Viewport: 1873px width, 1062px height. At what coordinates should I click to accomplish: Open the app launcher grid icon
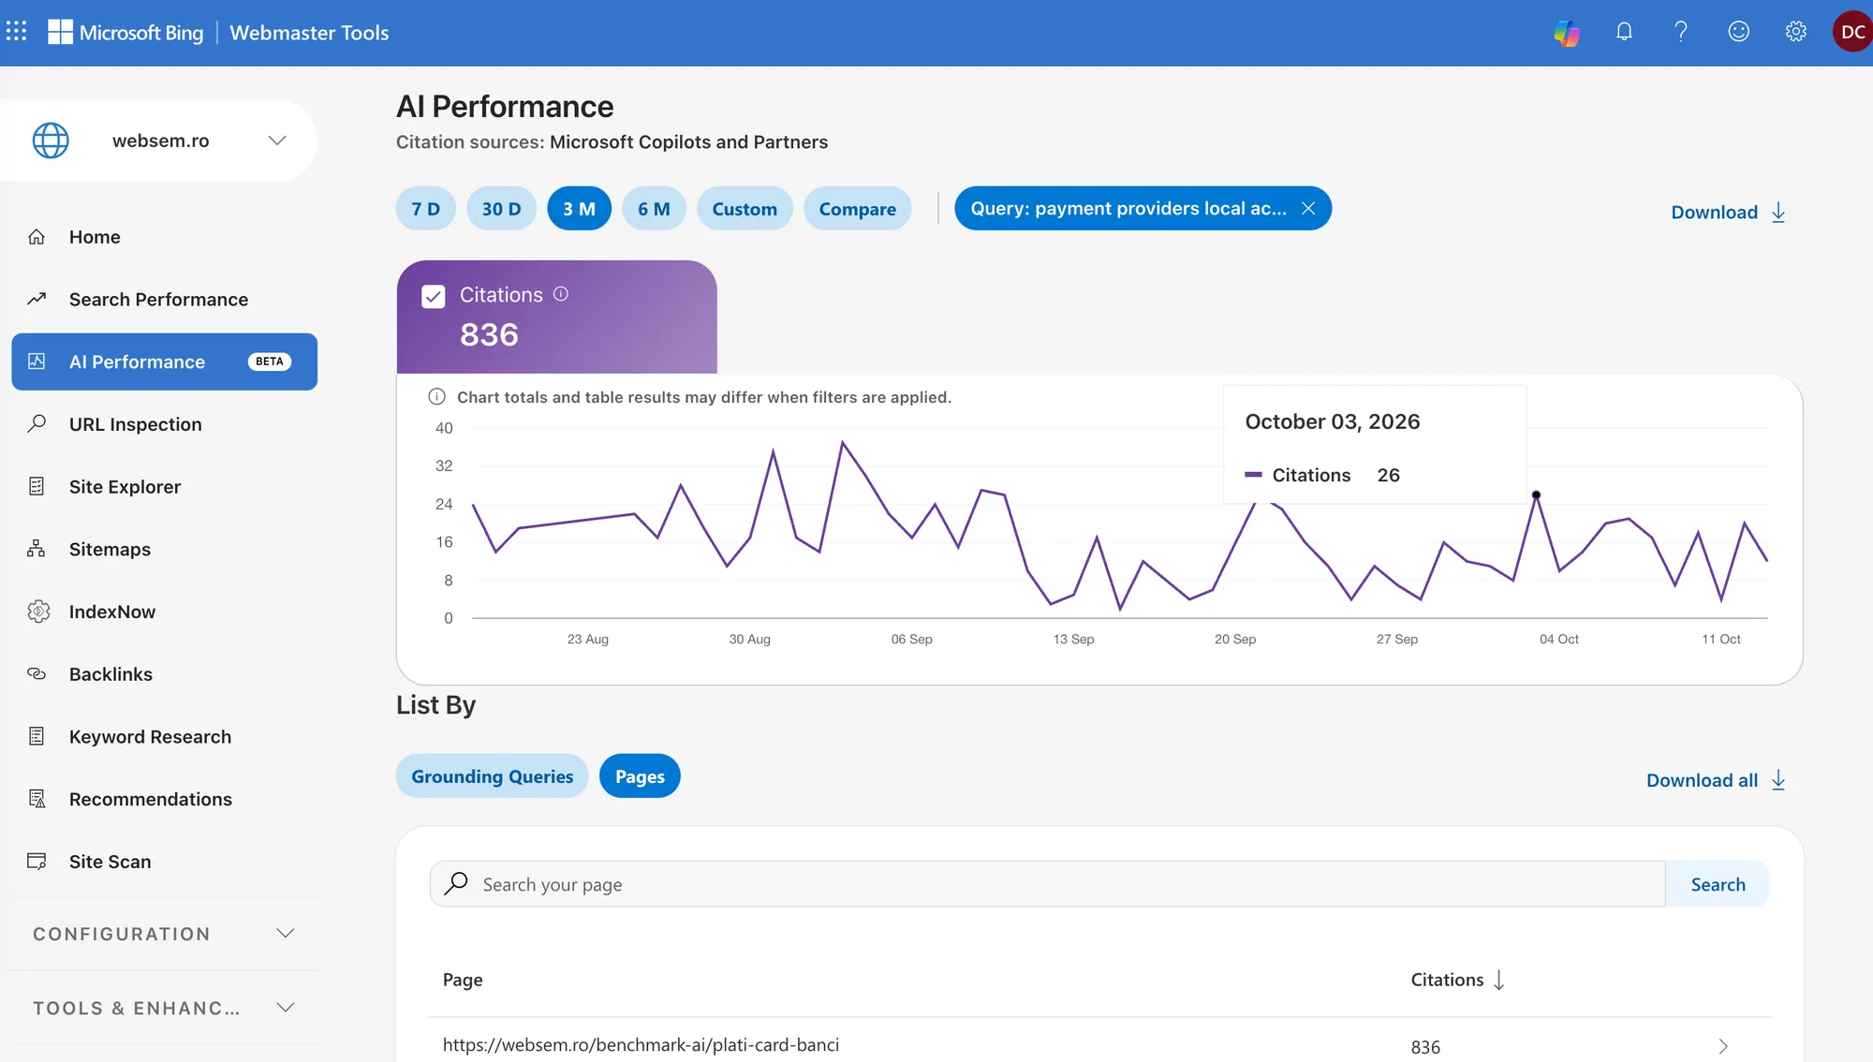(16, 32)
